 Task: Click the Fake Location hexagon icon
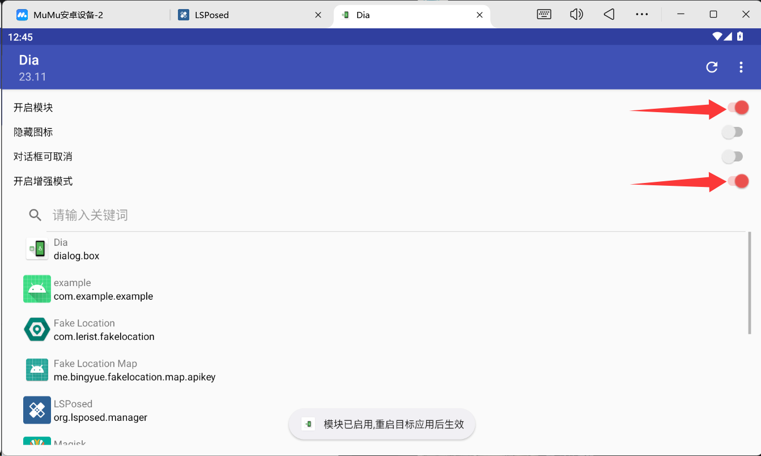pyautogui.click(x=37, y=330)
